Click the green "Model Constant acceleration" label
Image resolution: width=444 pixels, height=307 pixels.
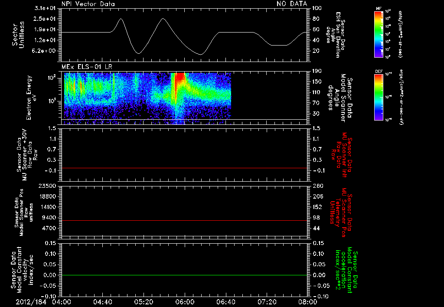pyautogui.click(x=346, y=271)
